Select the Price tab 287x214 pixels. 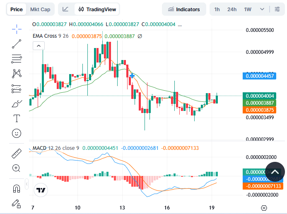(17, 9)
